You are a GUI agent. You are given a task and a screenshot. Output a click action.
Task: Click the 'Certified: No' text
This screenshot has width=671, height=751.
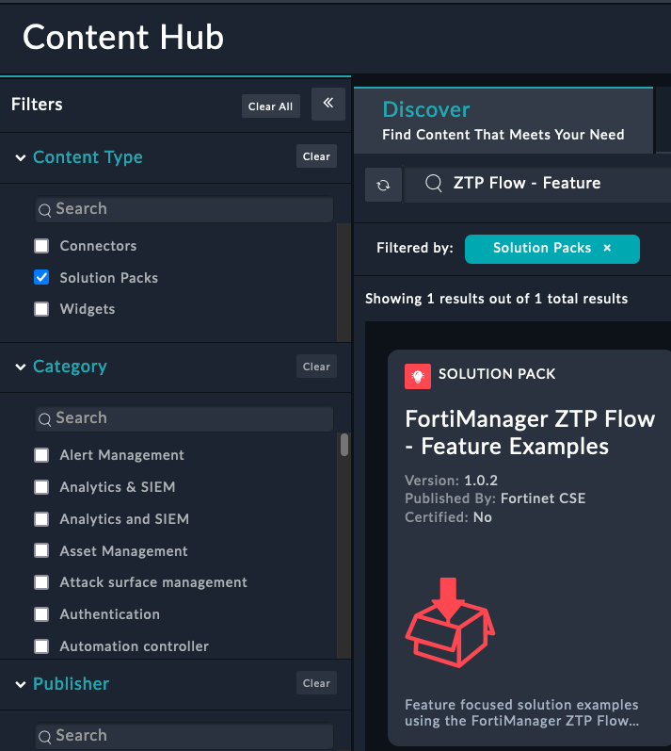(448, 517)
